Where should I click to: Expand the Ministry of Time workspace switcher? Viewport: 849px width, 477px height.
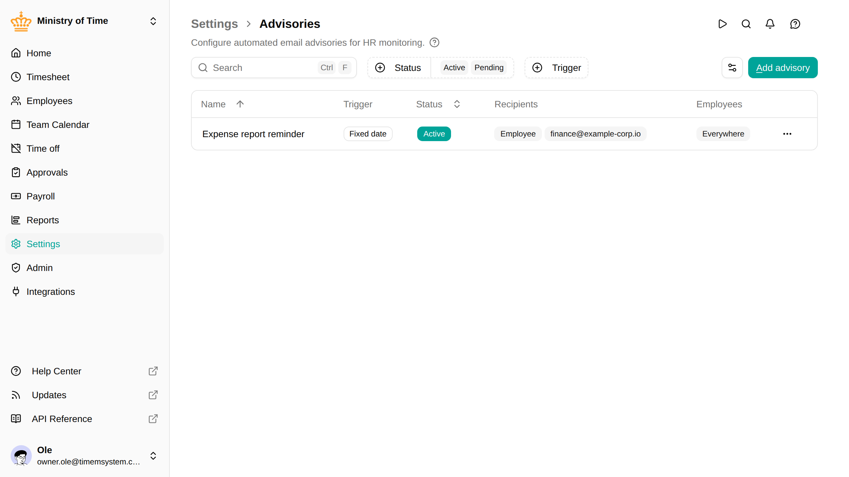[x=153, y=21]
